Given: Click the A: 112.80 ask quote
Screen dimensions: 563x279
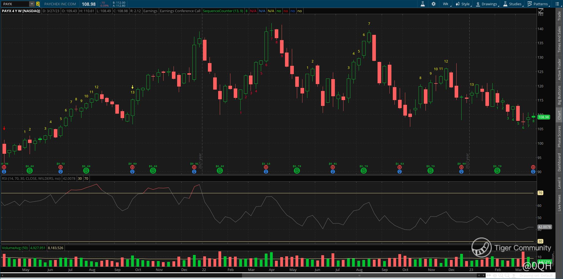Looking at the screenshot, I should 119,6.
